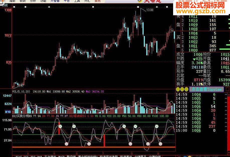Click the 跌停 937 limit-down value

(x=226, y=84)
